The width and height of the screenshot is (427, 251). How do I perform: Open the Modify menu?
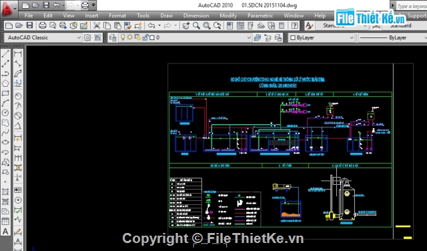[228, 15]
